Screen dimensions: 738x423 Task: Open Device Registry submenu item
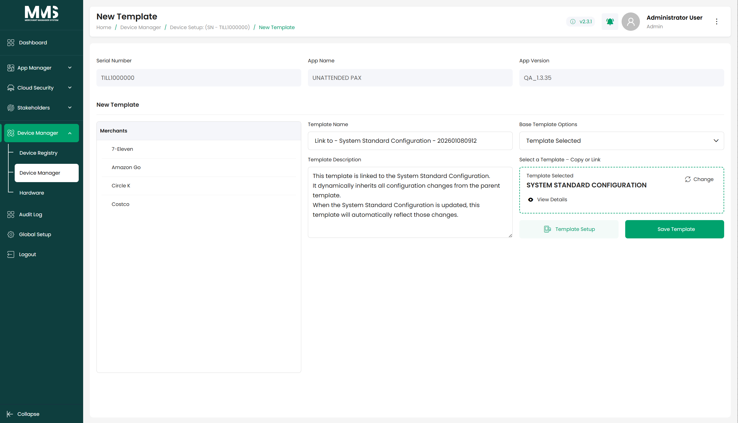pos(38,153)
